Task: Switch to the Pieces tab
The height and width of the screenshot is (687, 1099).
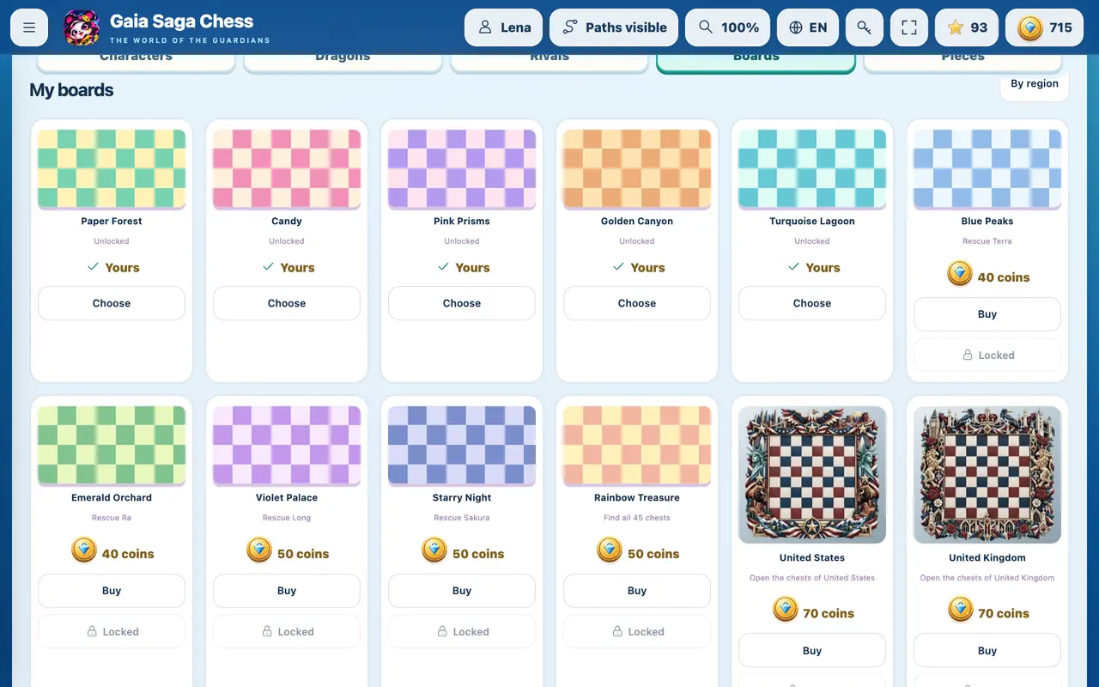Action: (962, 60)
